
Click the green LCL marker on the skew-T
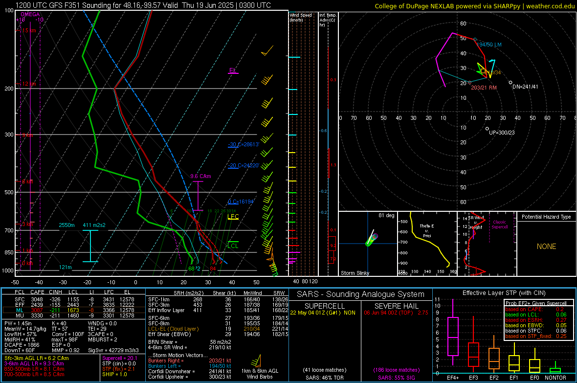(x=233, y=245)
